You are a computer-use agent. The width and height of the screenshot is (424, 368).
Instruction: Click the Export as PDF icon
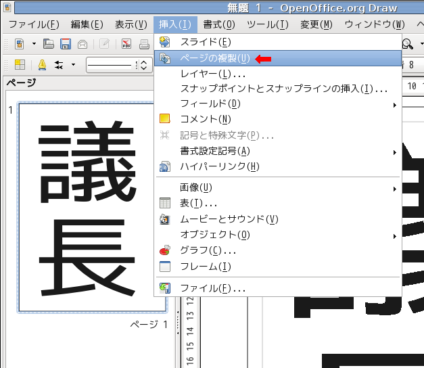click(x=126, y=45)
